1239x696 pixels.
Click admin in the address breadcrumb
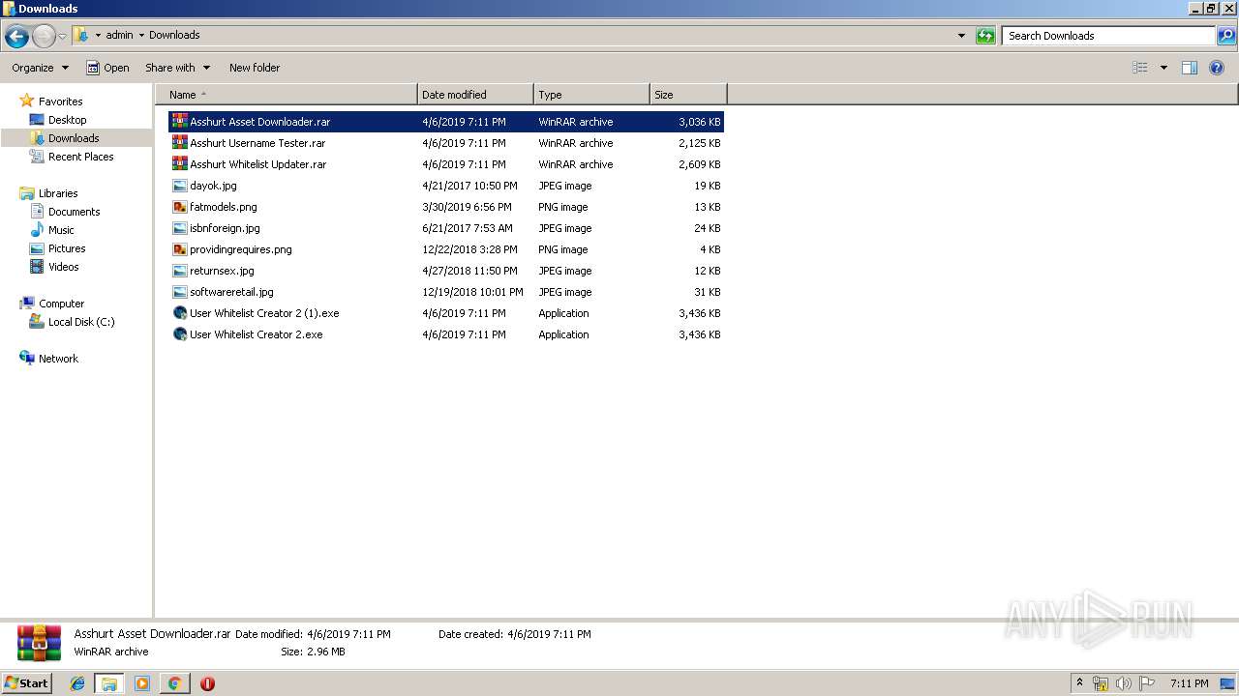coord(119,35)
